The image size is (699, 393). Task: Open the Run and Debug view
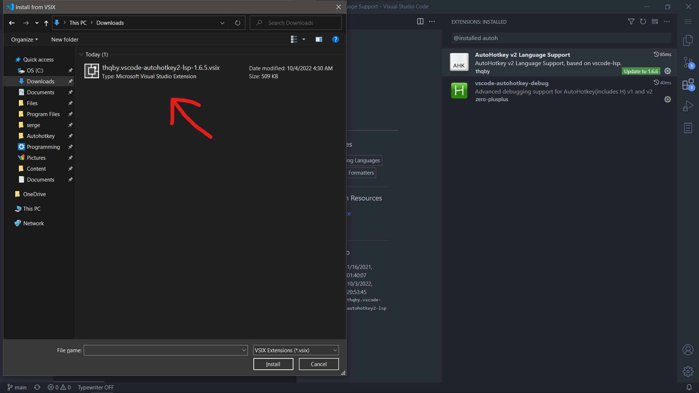click(x=688, y=106)
